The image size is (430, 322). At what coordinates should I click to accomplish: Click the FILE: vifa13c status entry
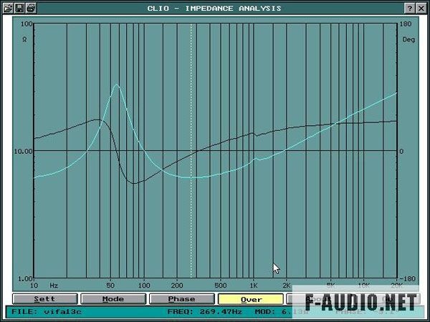47,311
